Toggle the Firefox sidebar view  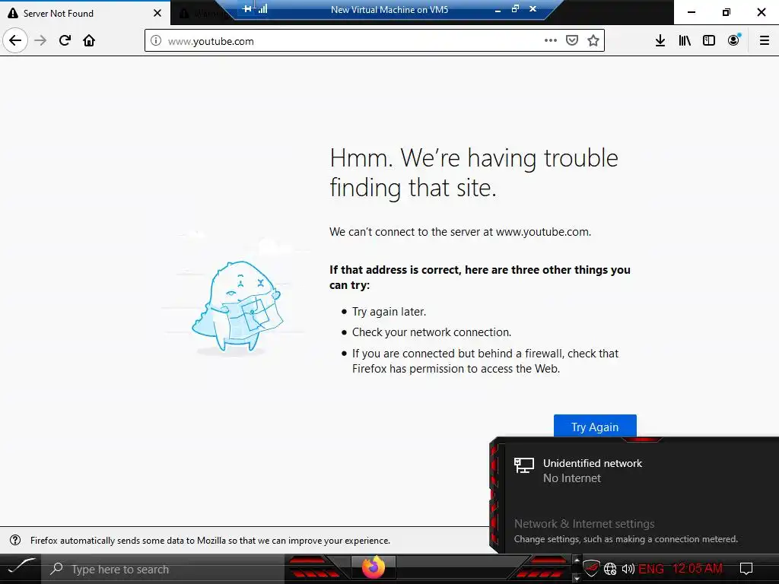[x=709, y=41]
